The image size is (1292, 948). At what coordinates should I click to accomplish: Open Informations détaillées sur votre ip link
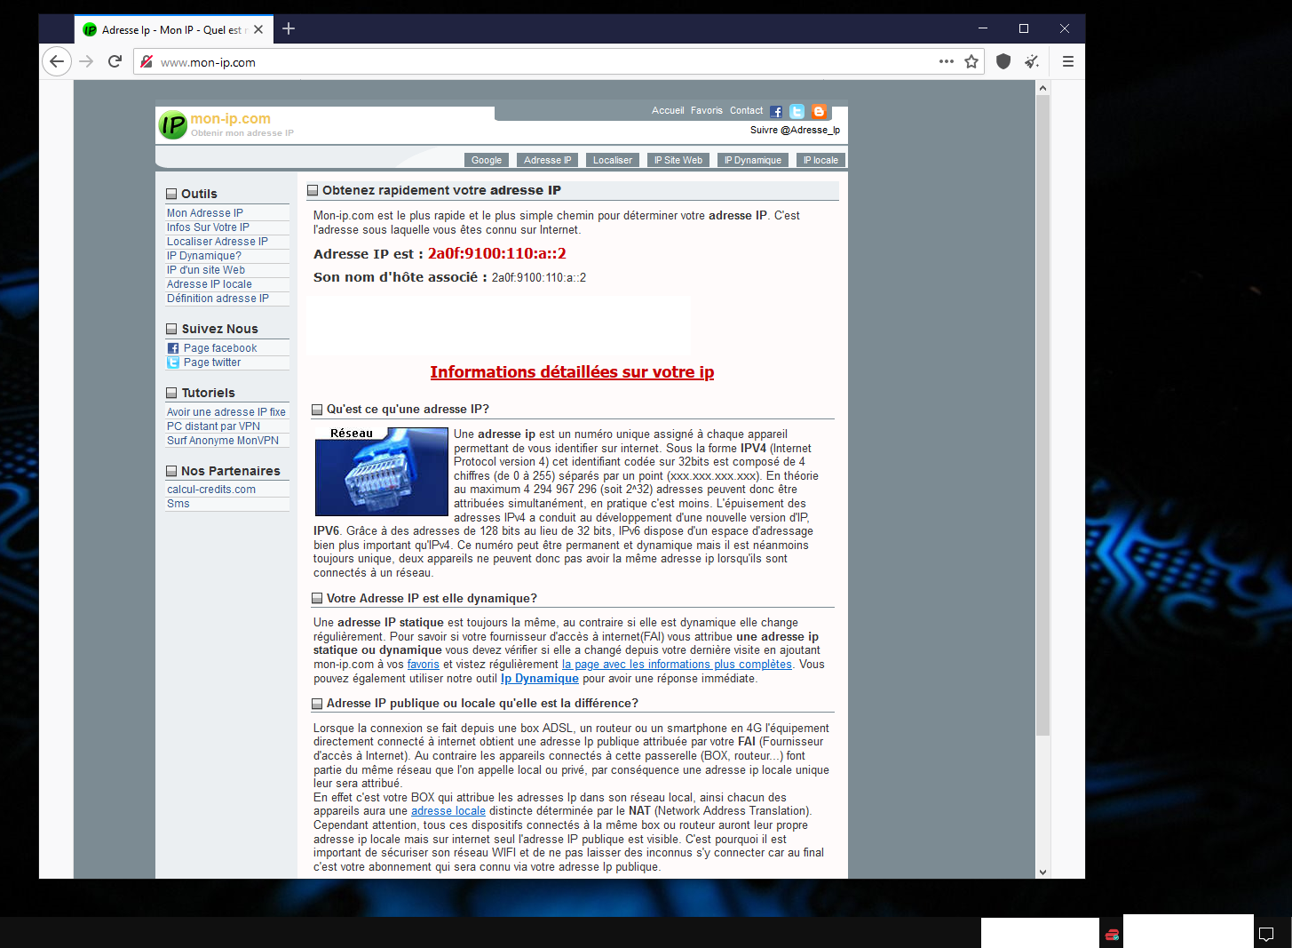[x=572, y=372]
